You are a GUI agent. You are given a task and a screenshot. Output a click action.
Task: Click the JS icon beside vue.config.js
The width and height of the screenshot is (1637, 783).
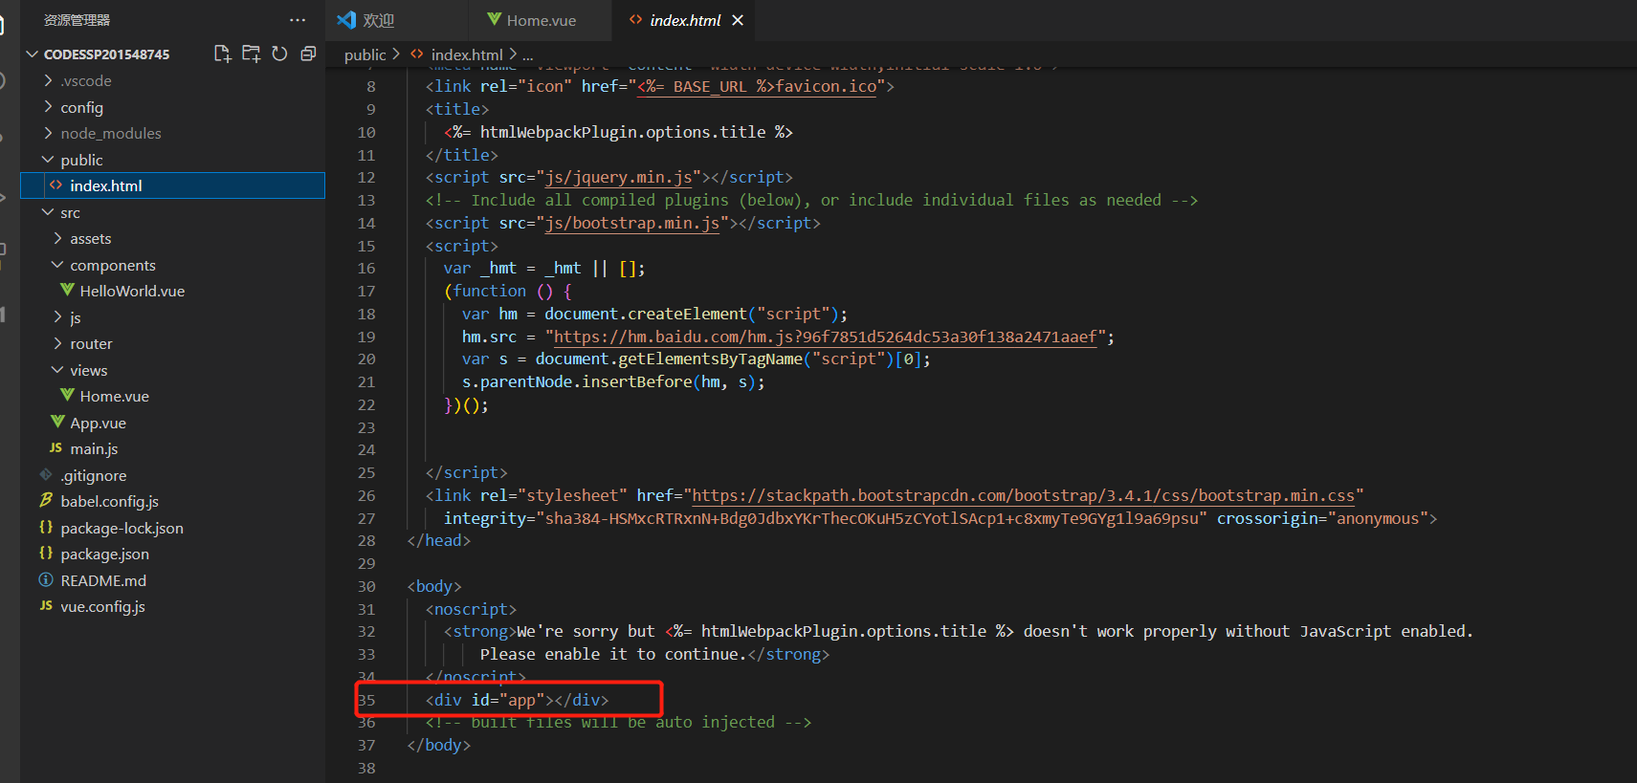point(46,605)
